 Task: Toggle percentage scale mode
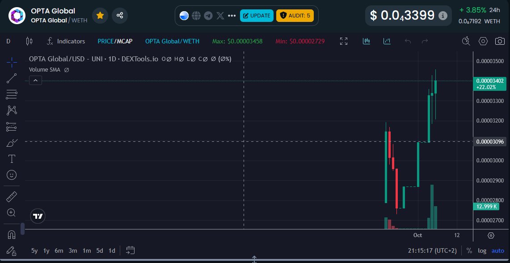point(469,250)
